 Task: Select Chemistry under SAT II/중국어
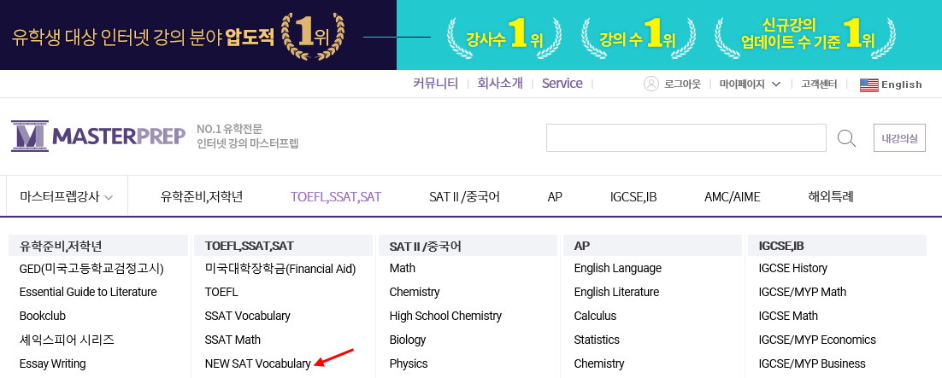pos(415,292)
